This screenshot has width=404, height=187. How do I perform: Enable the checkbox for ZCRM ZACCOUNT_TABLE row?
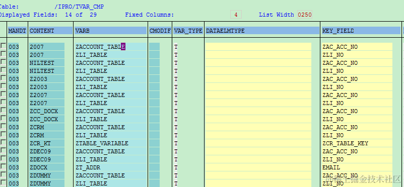pos(3,126)
